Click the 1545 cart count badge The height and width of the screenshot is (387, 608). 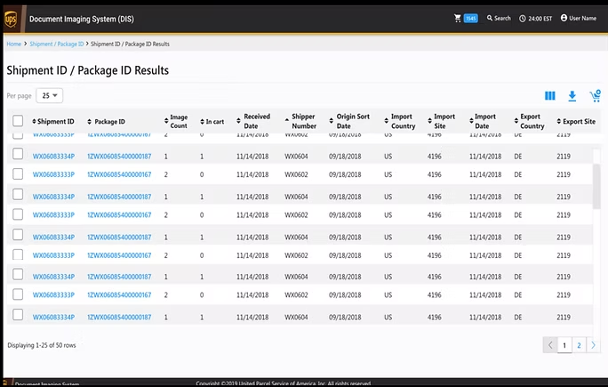[471, 19]
